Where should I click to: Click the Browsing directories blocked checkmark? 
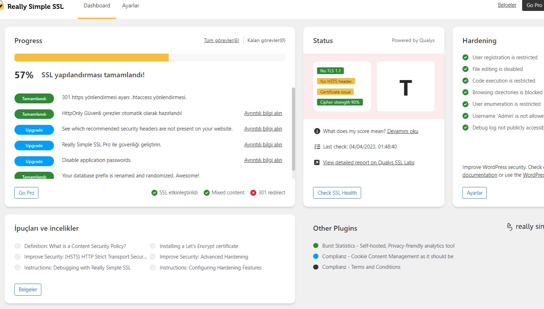pyautogui.click(x=465, y=92)
